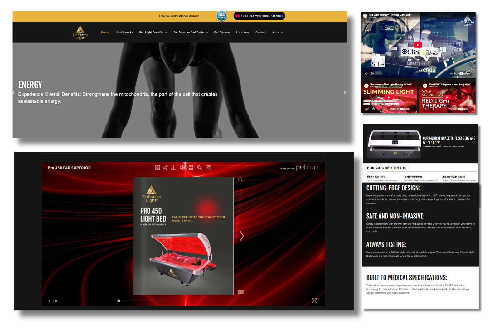Click Watch Later clock on the Slimming Light video
This screenshot has height=333, width=499.
373,109
